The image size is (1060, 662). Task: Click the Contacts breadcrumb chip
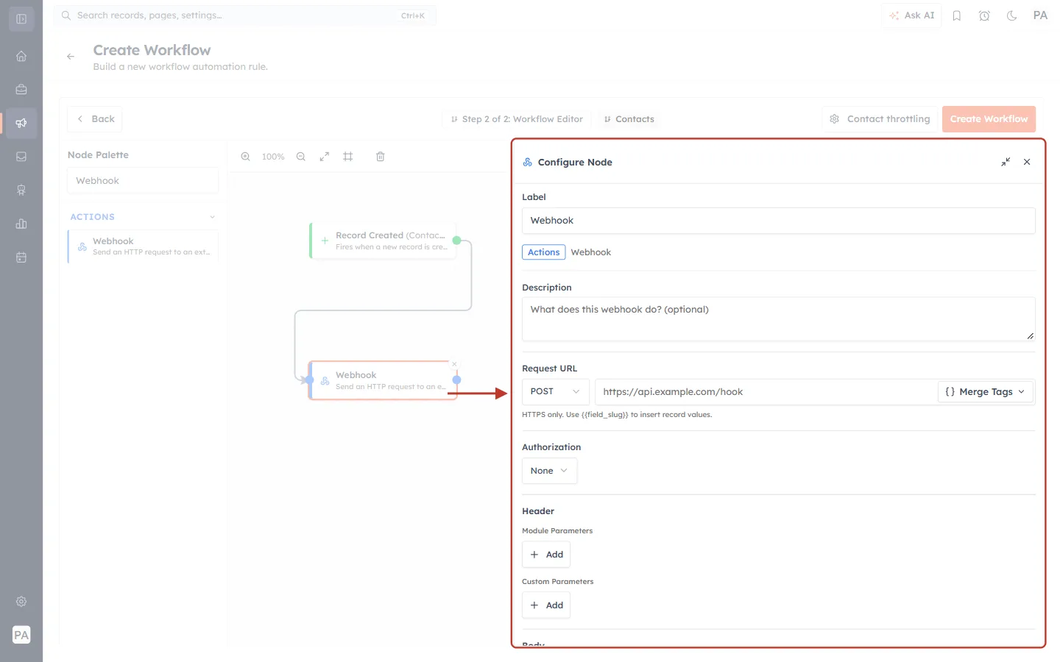(629, 119)
